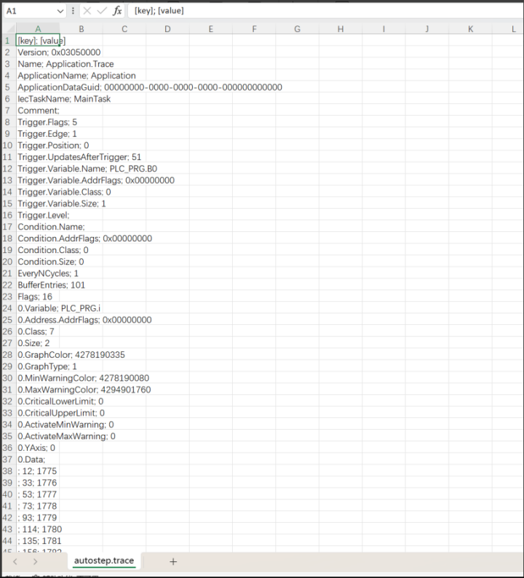The width and height of the screenshot is (524, 578).
Task: Click the Enter checkmark icon in formula bar
Action: (102, 11)
